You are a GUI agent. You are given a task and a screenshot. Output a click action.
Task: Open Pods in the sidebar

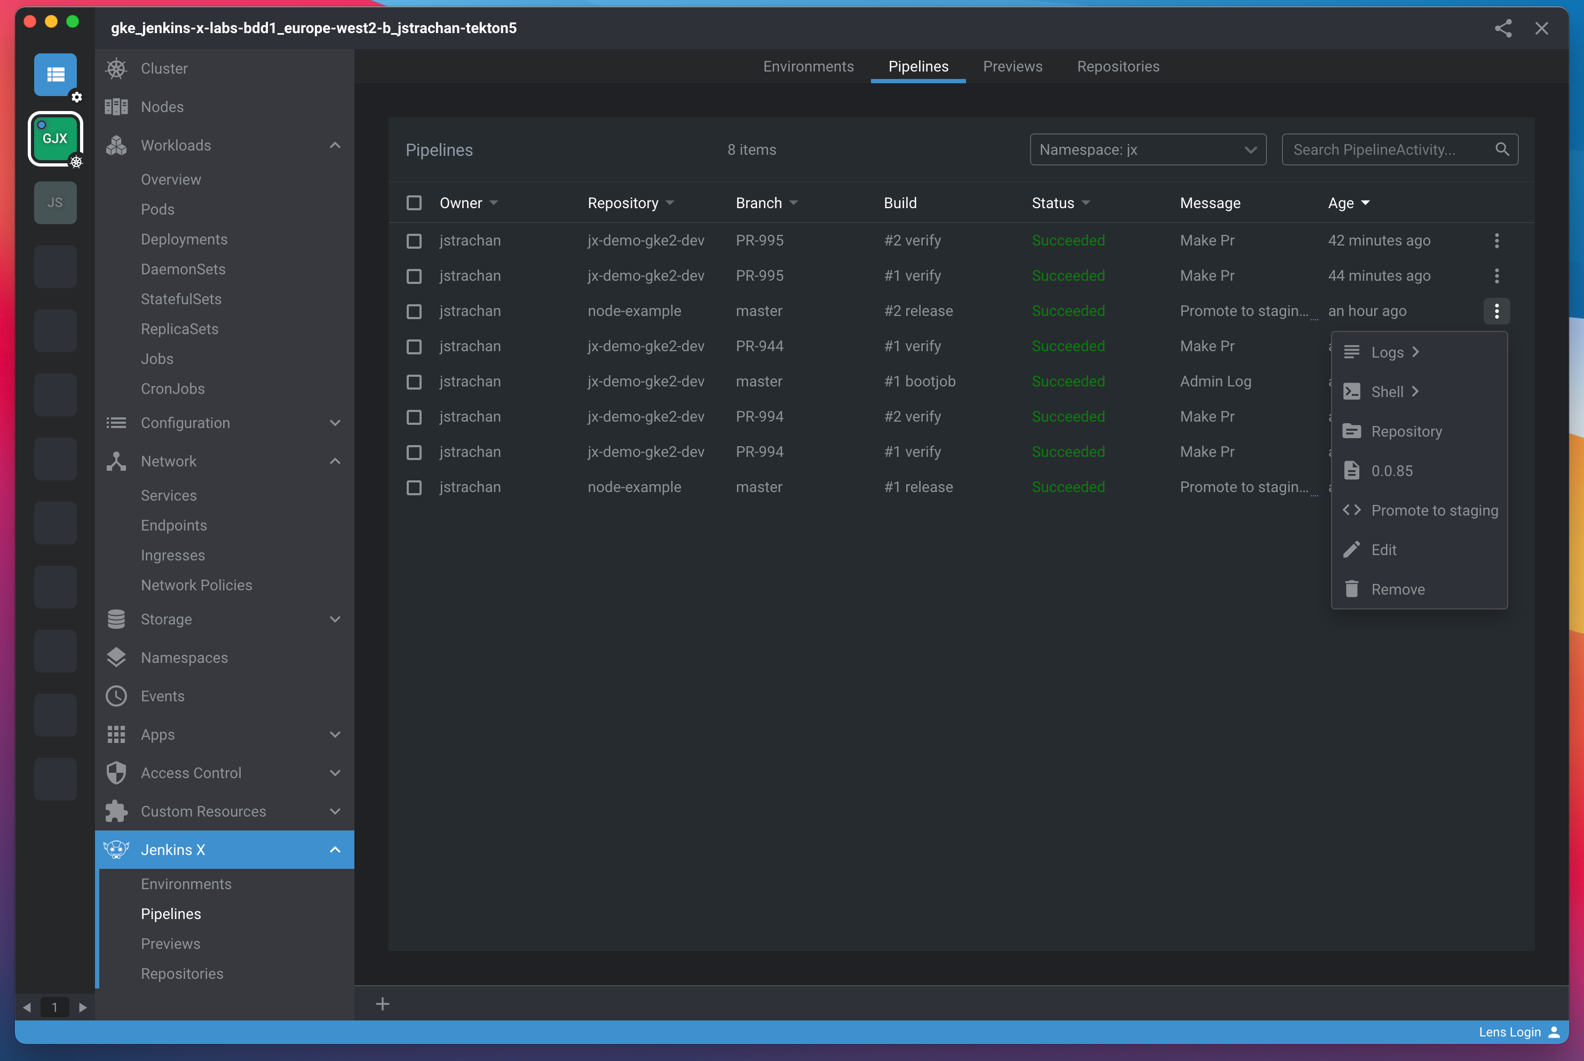tap(157, 209)
